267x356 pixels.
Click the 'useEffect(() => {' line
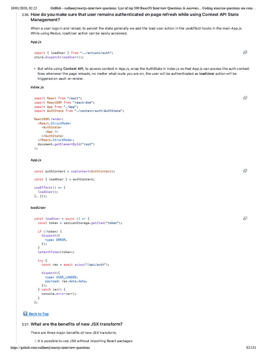click(50, 187)
